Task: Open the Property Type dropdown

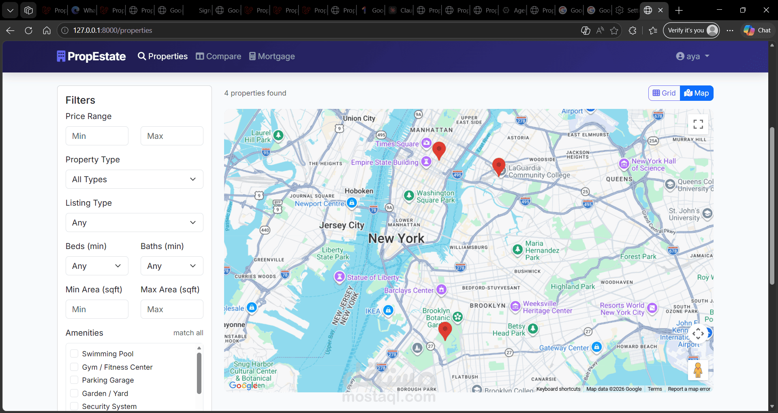Action: coord(135,179)
